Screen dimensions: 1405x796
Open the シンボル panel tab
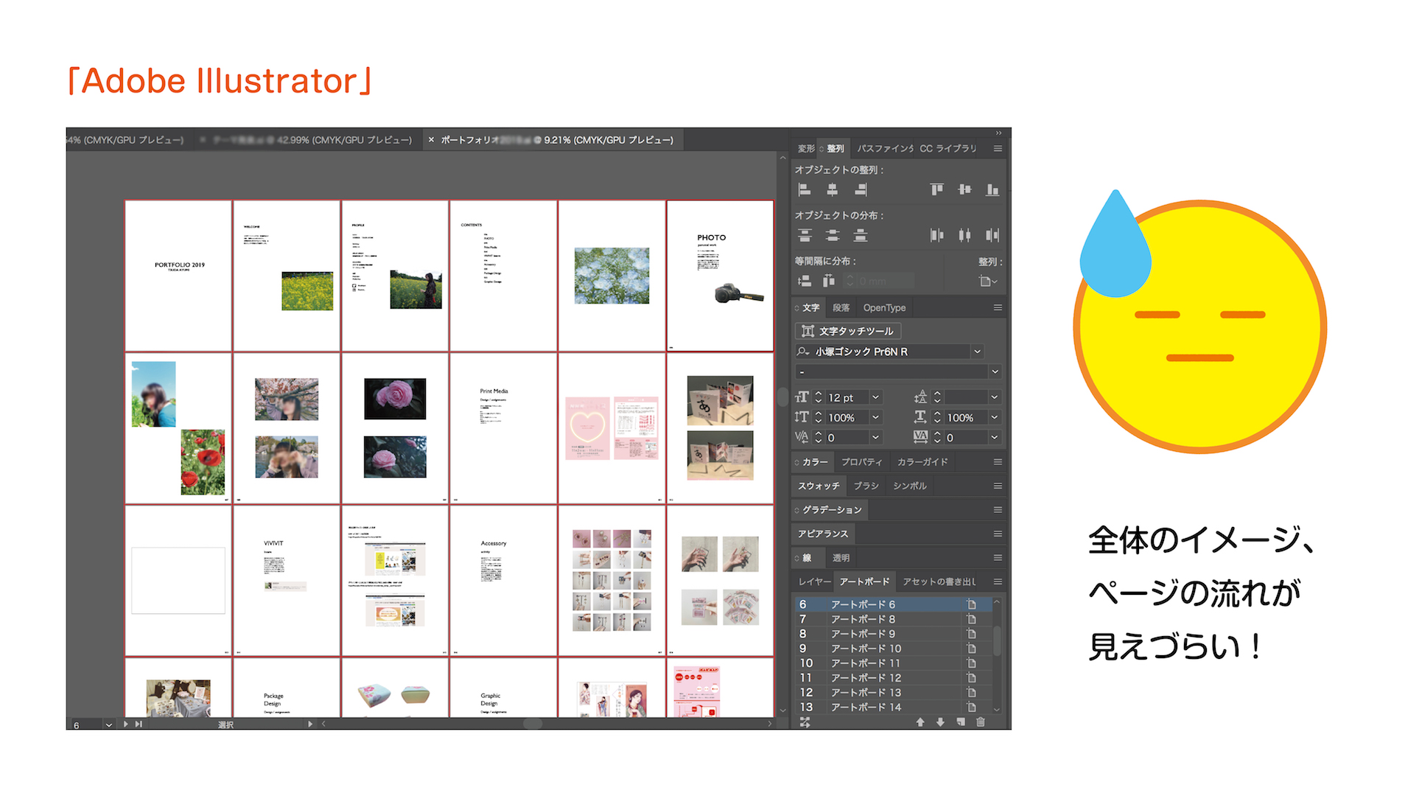click(x=909, y=486)
